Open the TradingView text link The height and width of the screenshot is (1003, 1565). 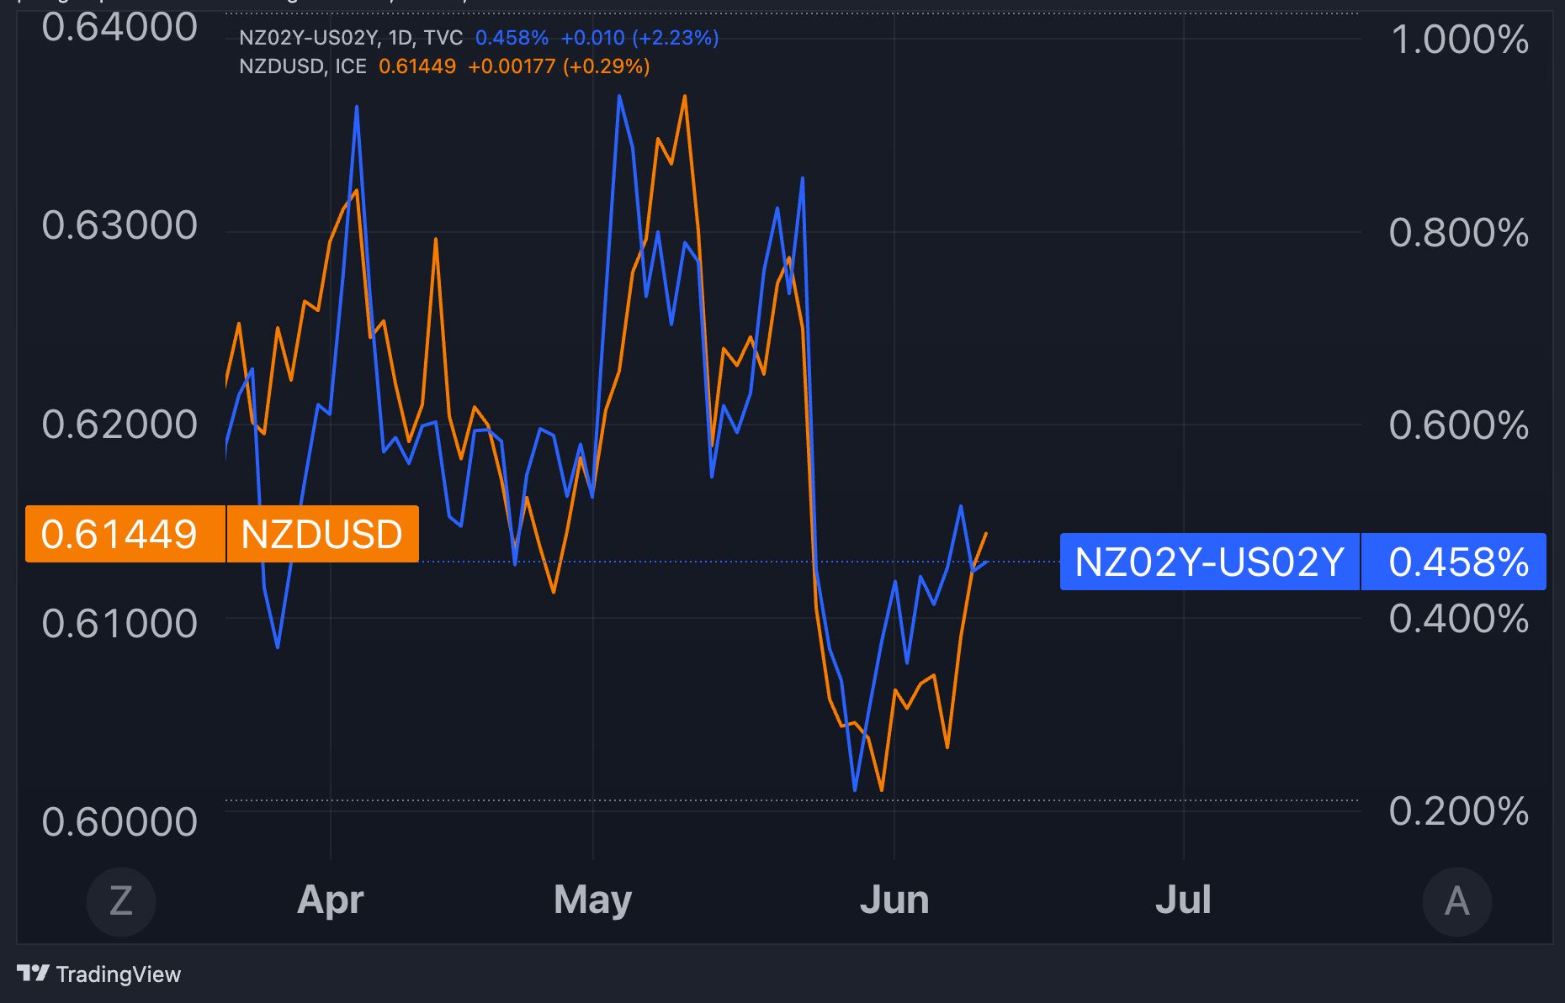click(x=118, y=974)
